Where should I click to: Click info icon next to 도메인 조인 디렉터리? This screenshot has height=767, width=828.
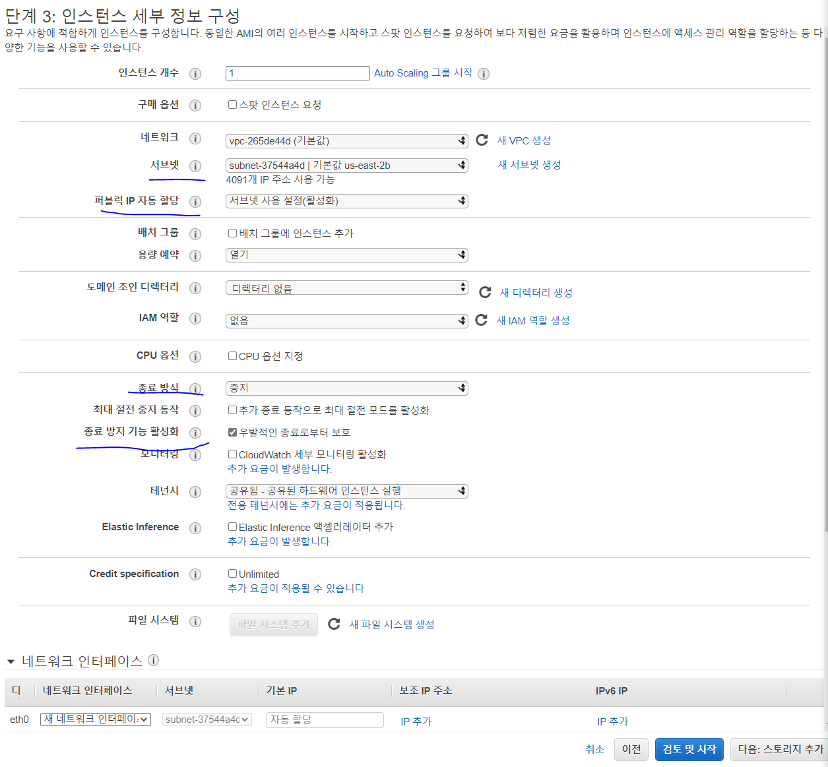tap(195, 288)
